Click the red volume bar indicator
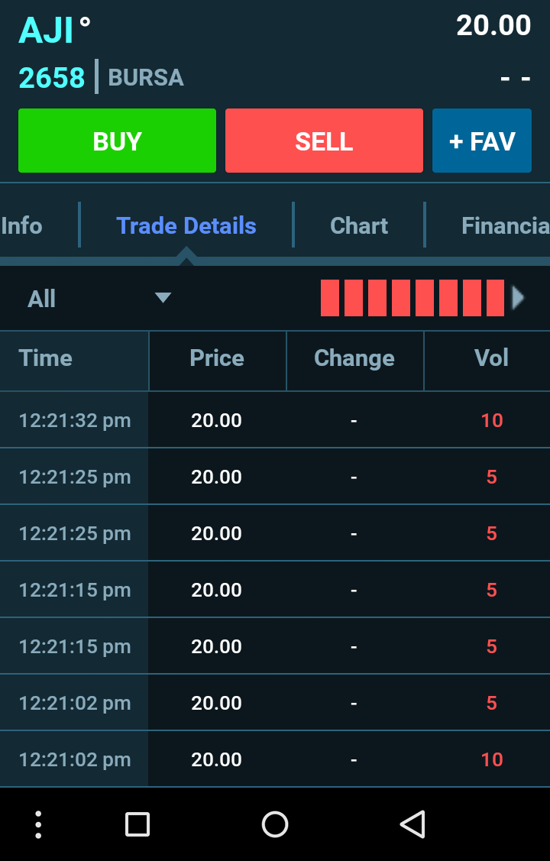 click(412, 298)
